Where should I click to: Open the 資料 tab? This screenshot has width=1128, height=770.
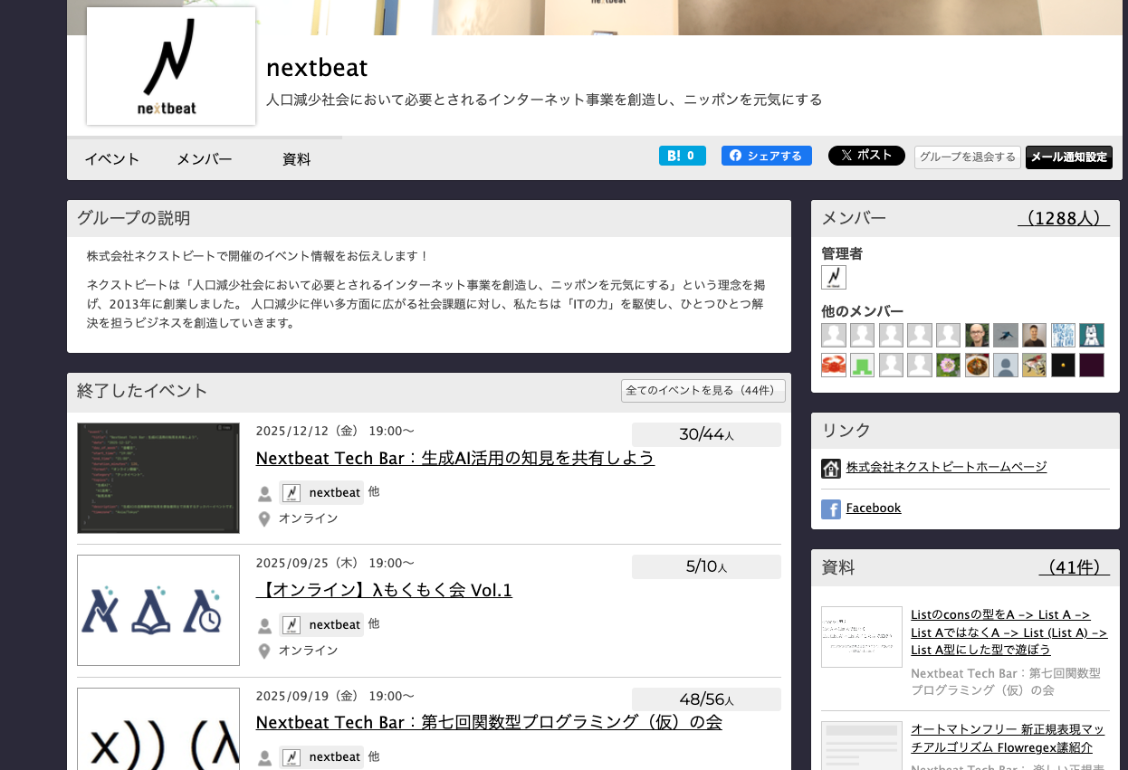tap(297, 159)
